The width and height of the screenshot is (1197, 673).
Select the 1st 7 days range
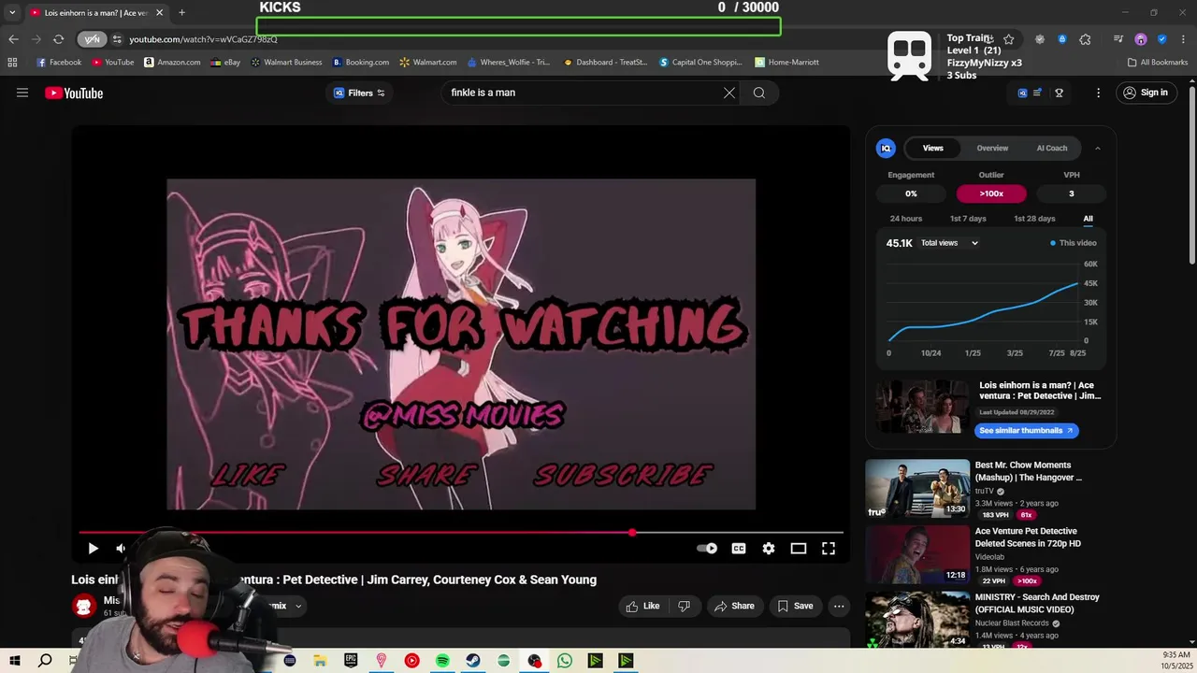(x=968, y=219)
